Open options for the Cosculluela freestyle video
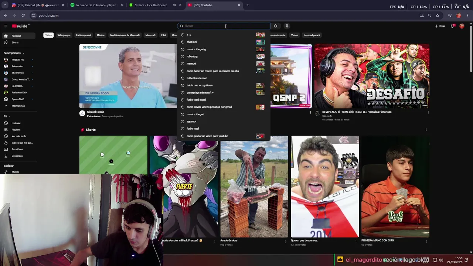Viewport: 473px width, 266px height. coord(428,112)
